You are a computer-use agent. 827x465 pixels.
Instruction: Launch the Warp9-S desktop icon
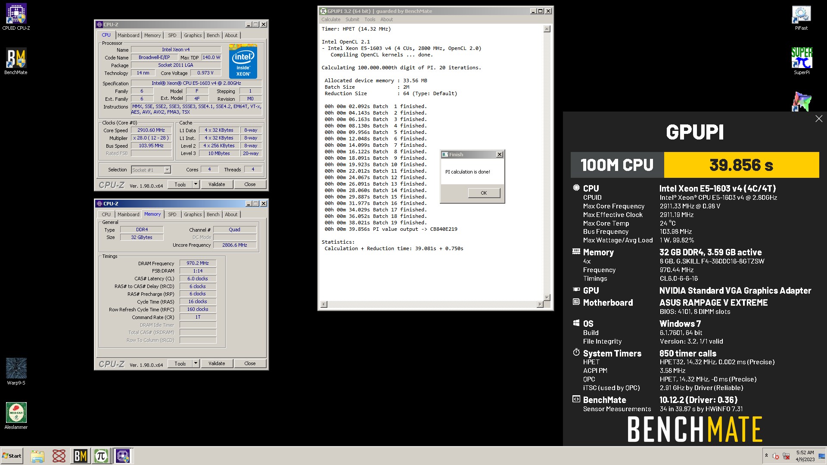tap(16, 371)
